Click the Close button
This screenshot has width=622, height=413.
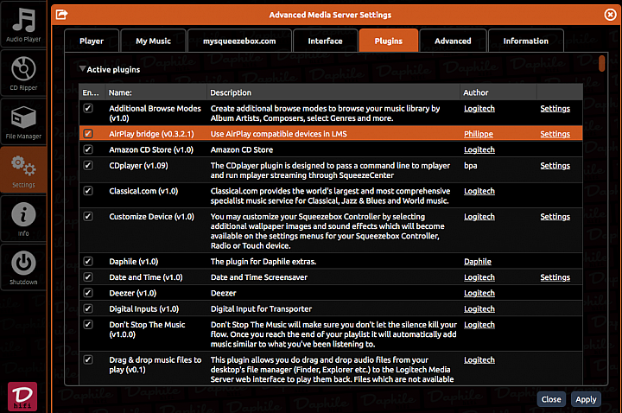tap(551, 399)
